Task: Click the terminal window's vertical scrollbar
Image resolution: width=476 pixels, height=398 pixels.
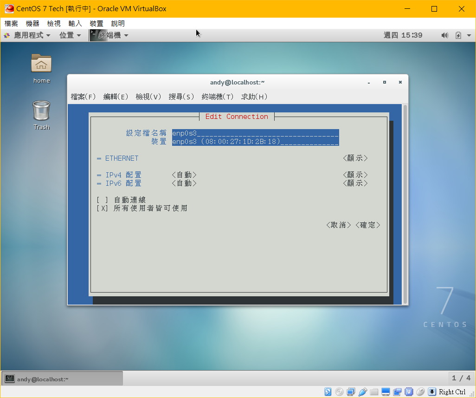Action: click(405, 204)
